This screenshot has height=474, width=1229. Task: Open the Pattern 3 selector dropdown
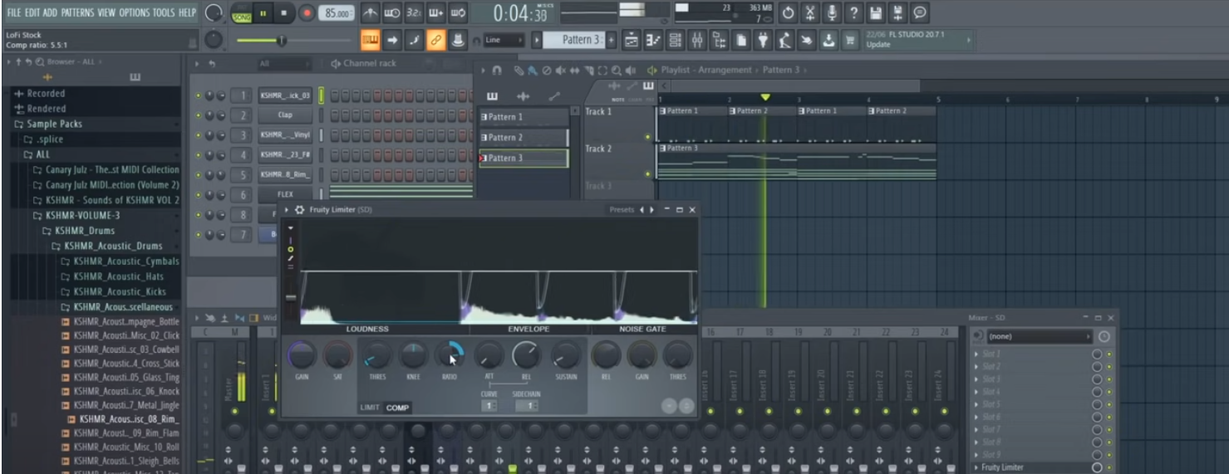573,40
